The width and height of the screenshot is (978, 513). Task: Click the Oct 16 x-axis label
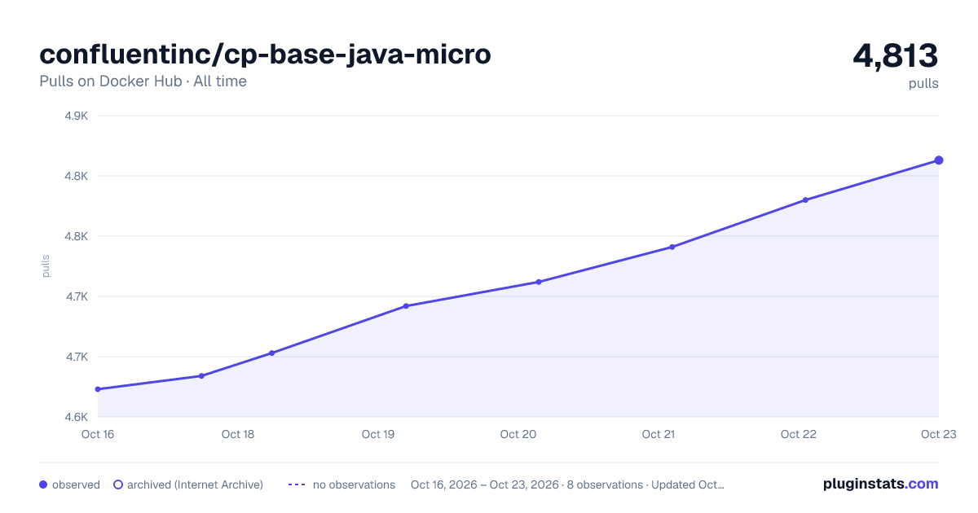click(x=98, y=434)
